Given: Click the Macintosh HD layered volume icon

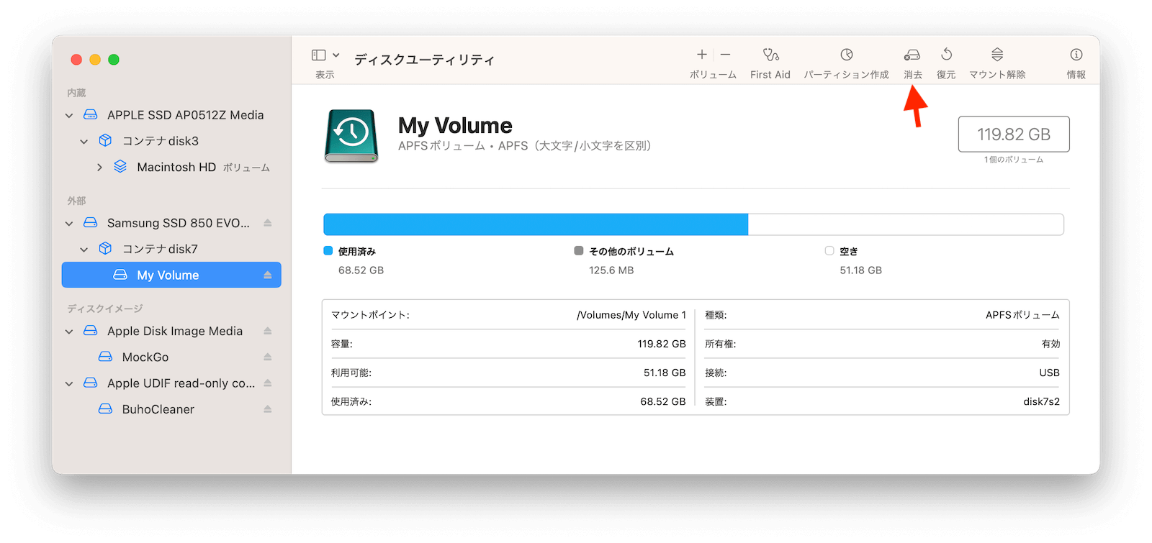Looking at the screenshot, I should pos(120,167).
